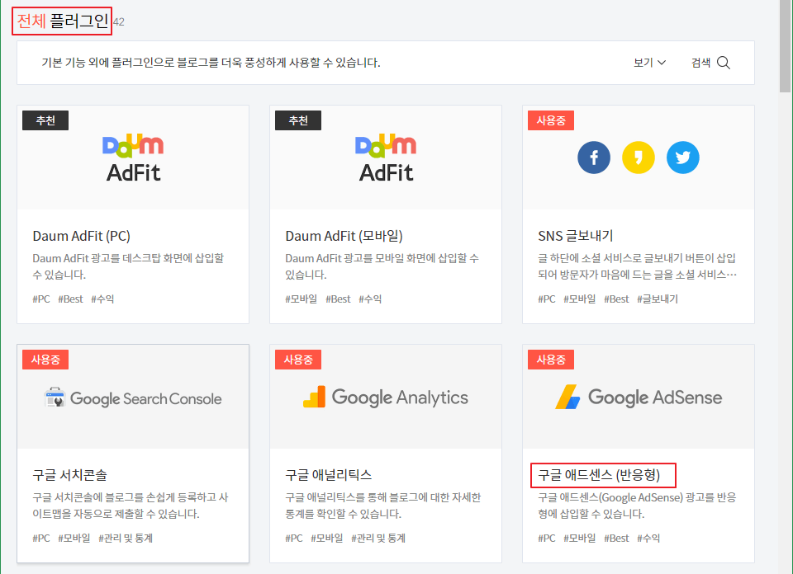This screenshot has height=574, width=793.
Task: Click #모바일 tag under 구글 서치콘솔
Action: (74, 539)
